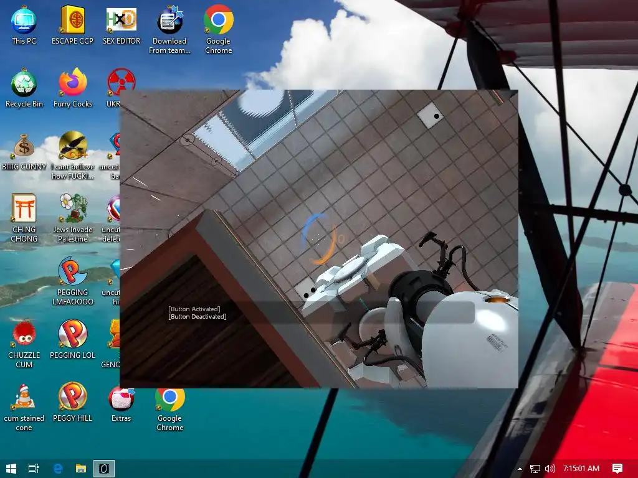Open Task View from the taskbar

coord(34,469)
